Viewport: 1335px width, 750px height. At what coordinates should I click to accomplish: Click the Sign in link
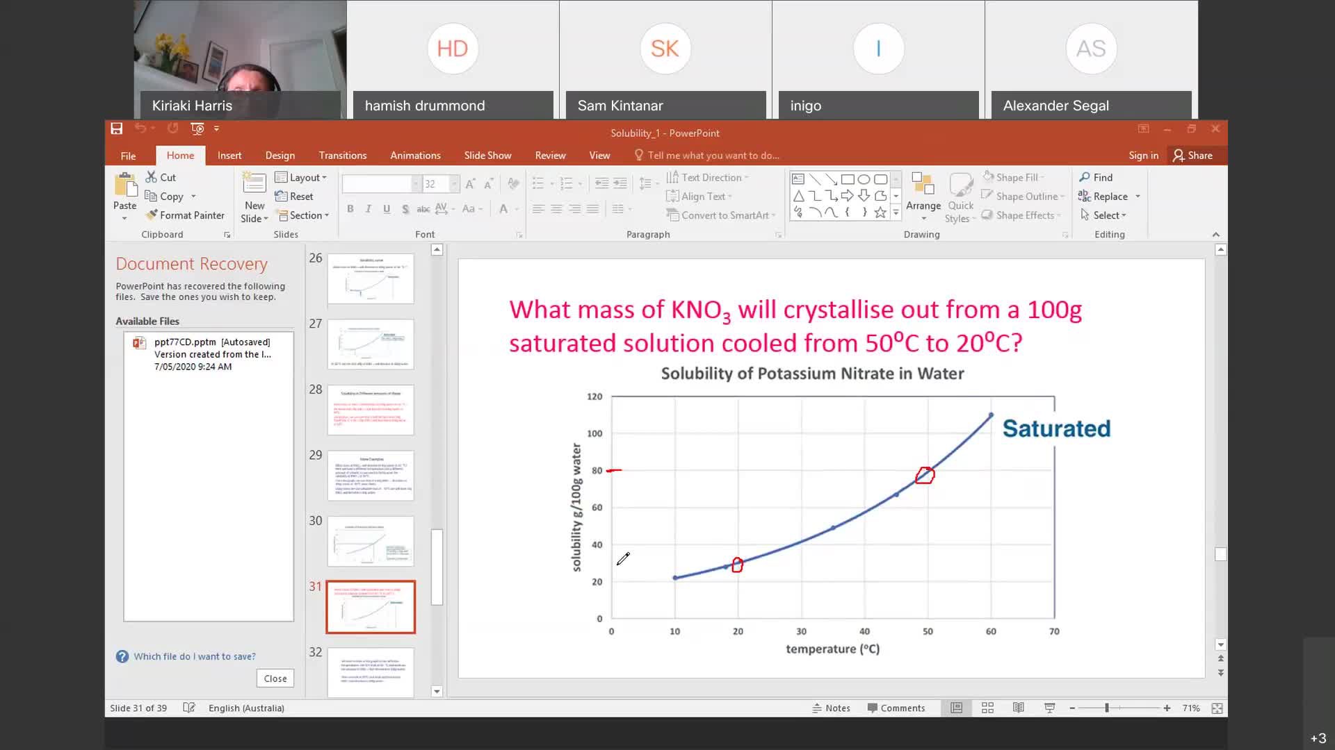(x=1142, y=155)
